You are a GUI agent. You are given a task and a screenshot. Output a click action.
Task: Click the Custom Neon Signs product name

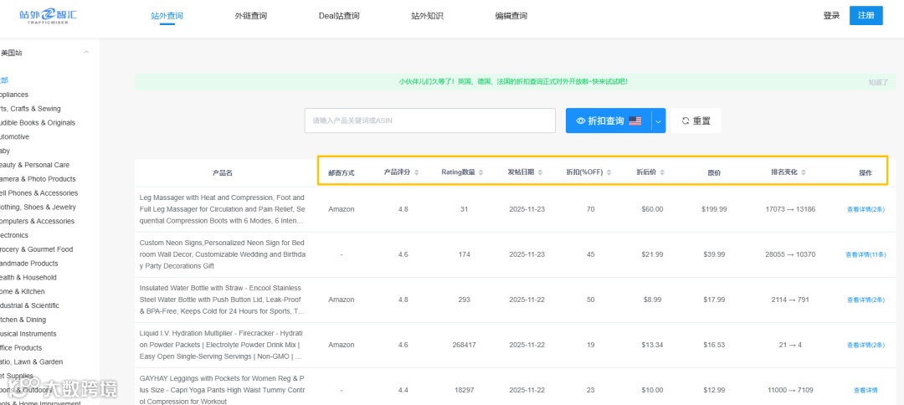click(223, 254)
